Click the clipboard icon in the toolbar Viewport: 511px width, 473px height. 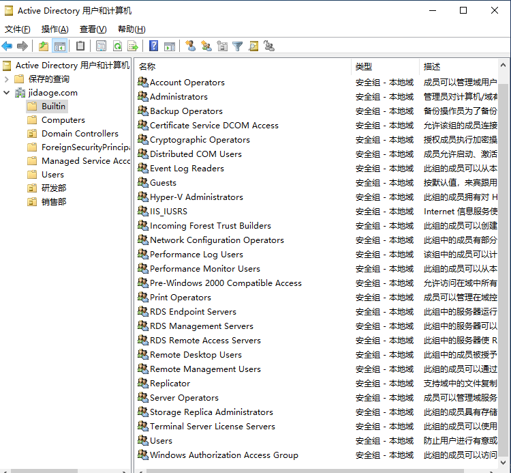coord(80,46)
